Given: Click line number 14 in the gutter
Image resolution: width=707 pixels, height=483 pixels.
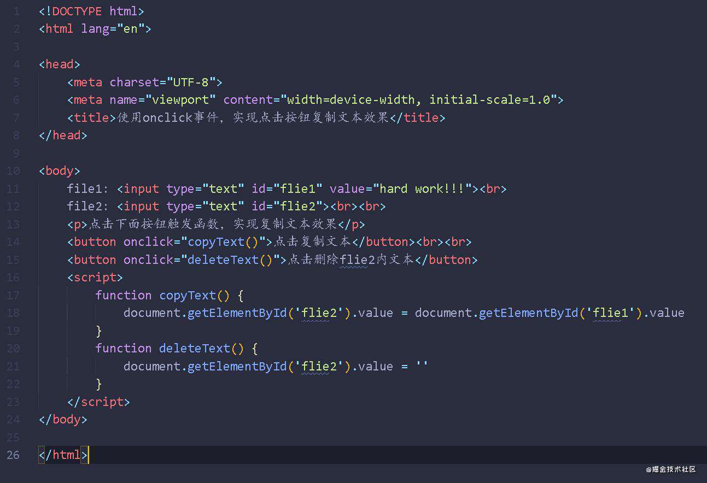Looking at the screenshot, I should [13, 241].
